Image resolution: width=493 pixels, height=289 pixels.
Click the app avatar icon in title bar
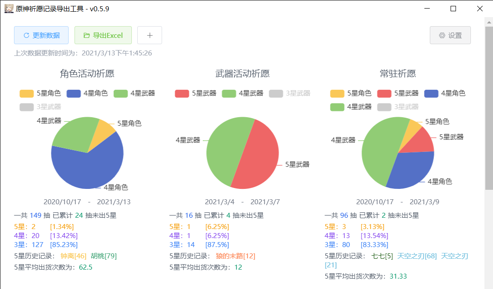point(9,9)
